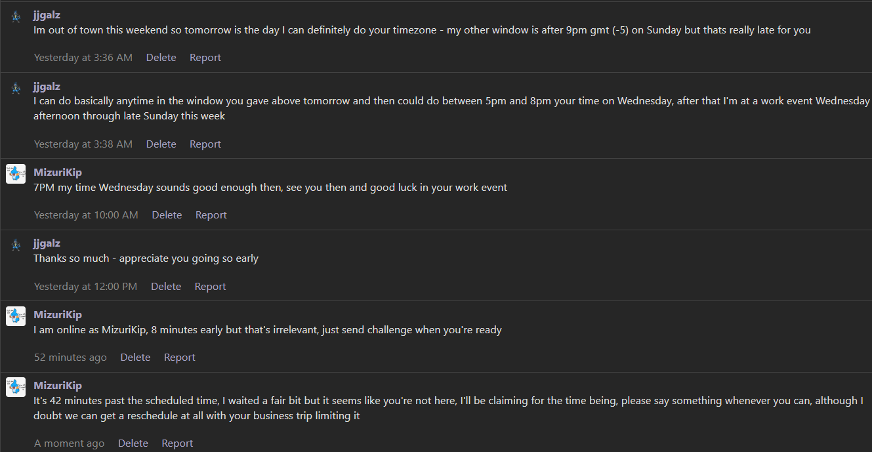Open jjgalz's avatar on the 3:38 AM message

(16, 89)
